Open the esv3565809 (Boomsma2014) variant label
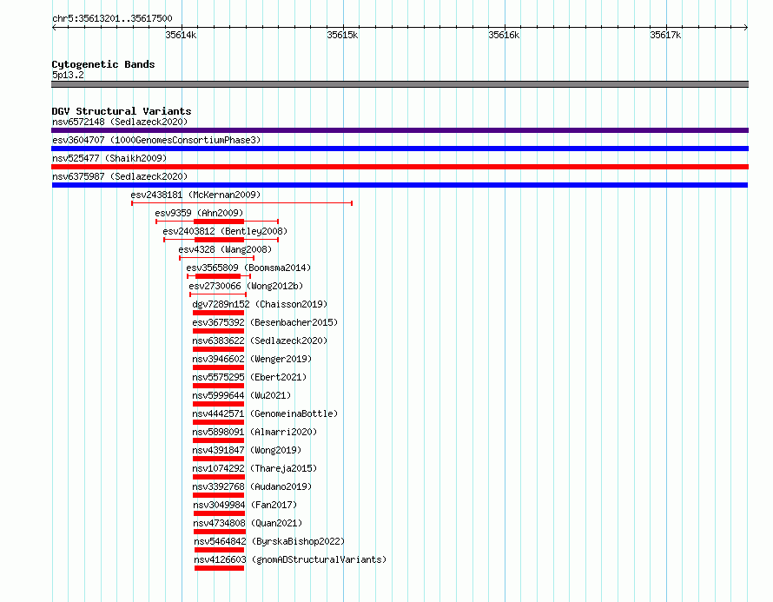Image resolution: width=773 pixels, height=602 pixels. click(248, 268)
